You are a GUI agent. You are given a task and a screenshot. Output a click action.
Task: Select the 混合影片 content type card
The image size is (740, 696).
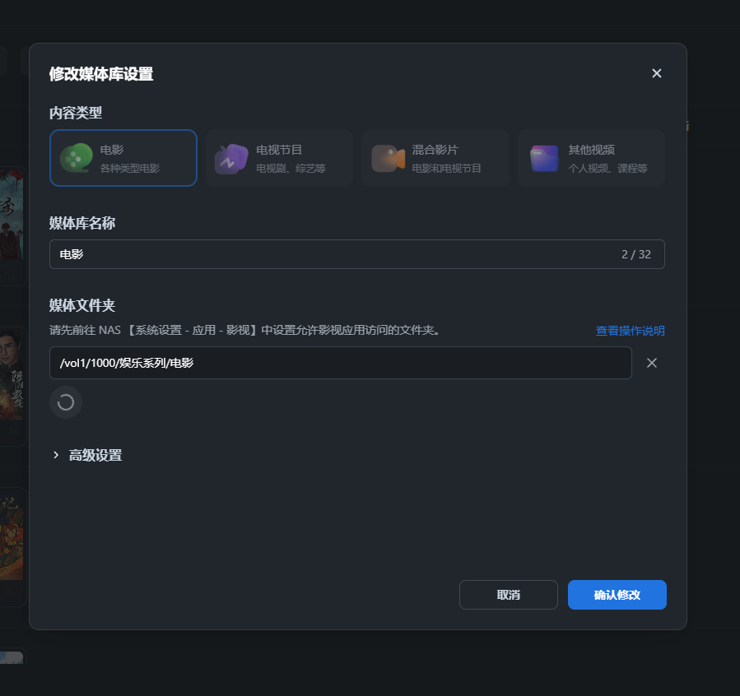435,157
